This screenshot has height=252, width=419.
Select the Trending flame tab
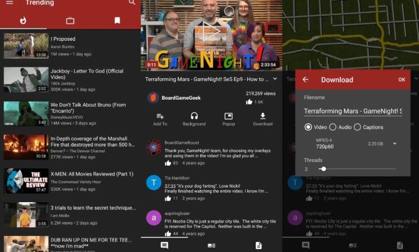(x=23, y=20)
